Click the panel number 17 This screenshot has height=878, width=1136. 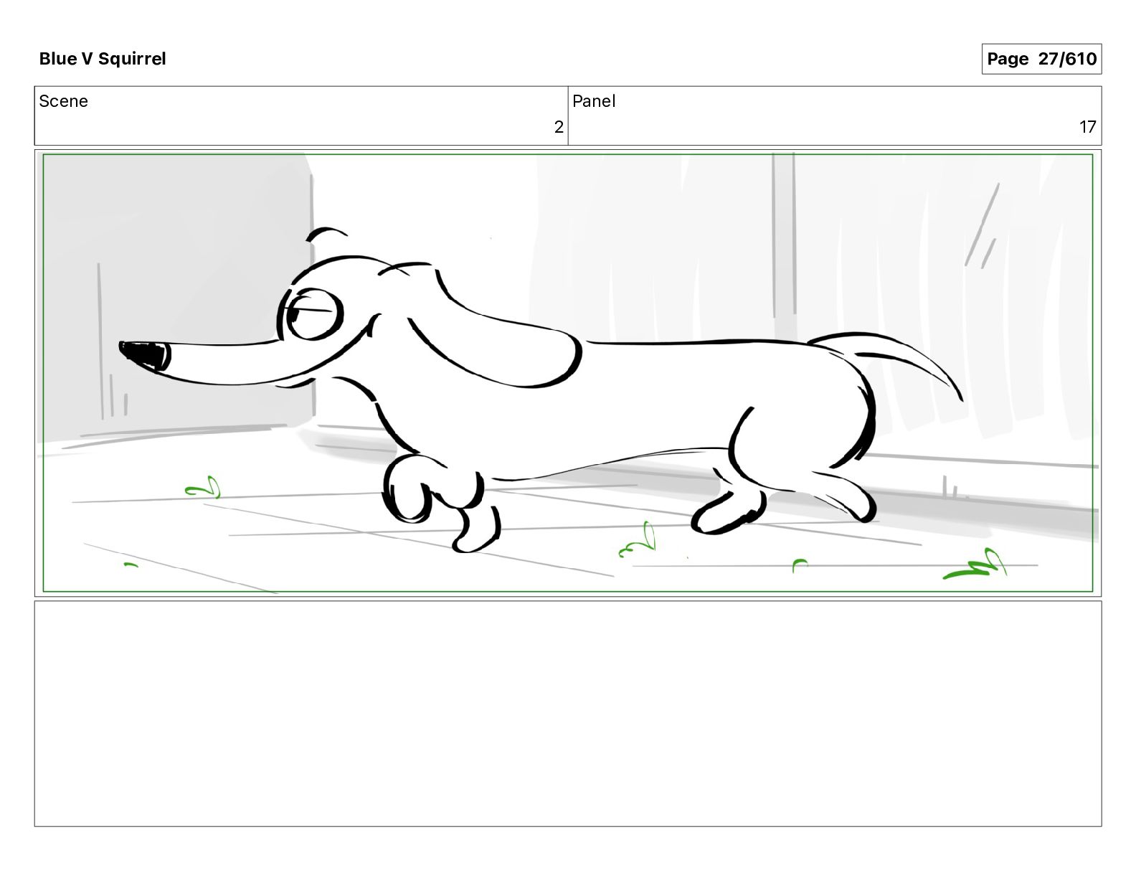click(1088, 127)
